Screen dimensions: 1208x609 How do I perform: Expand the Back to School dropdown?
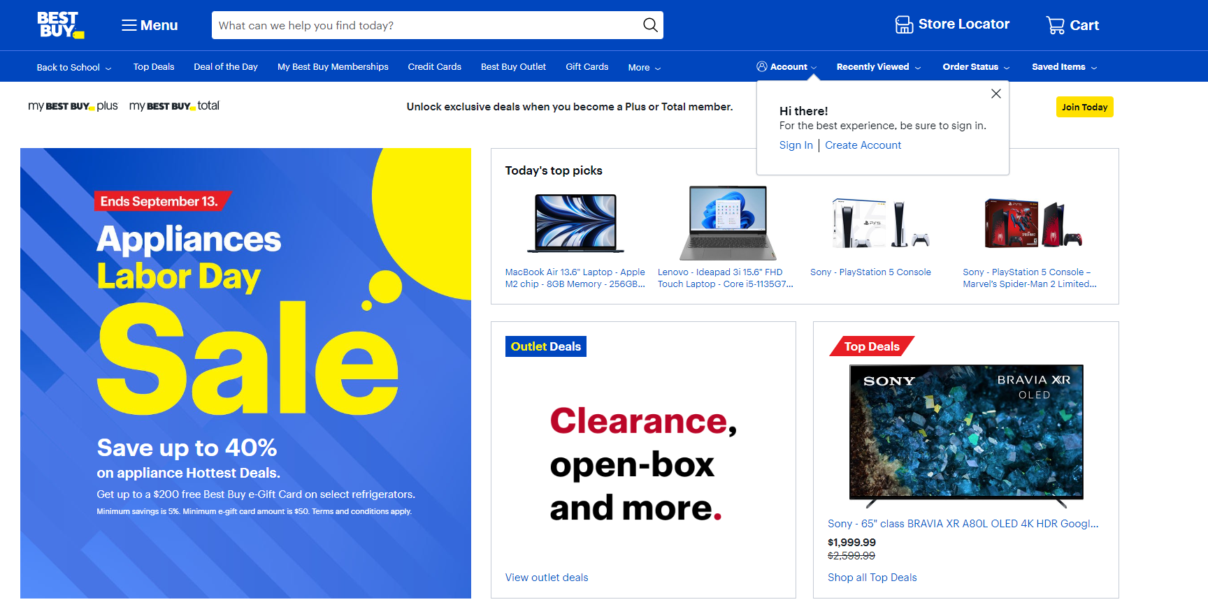[74, 67]
